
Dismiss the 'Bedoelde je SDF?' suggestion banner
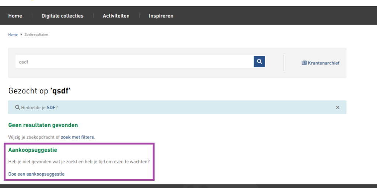(x=337, y=107)
